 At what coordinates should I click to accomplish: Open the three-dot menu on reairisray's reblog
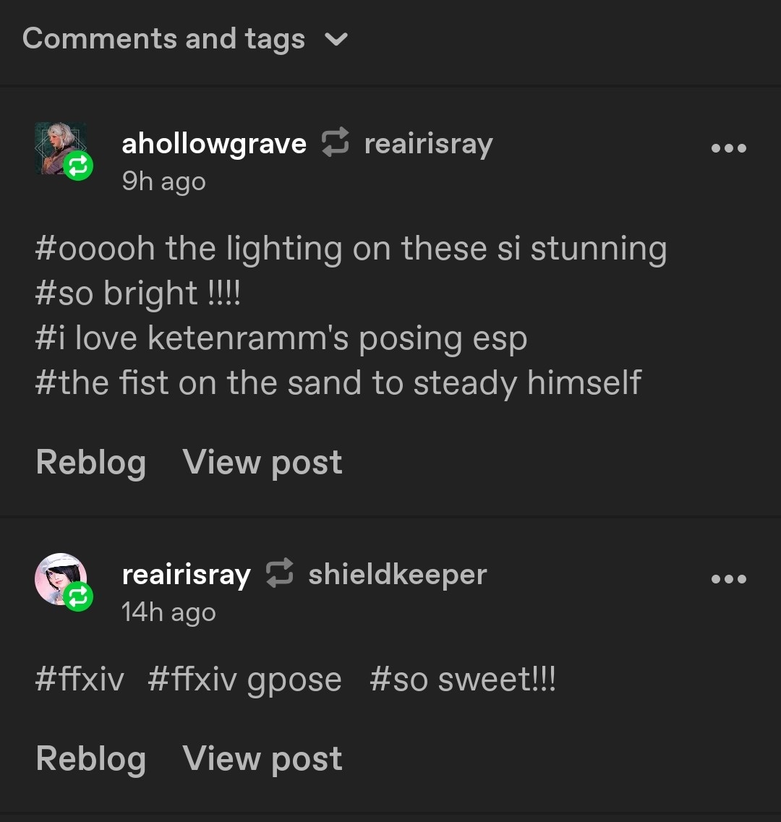coord(728,578)
